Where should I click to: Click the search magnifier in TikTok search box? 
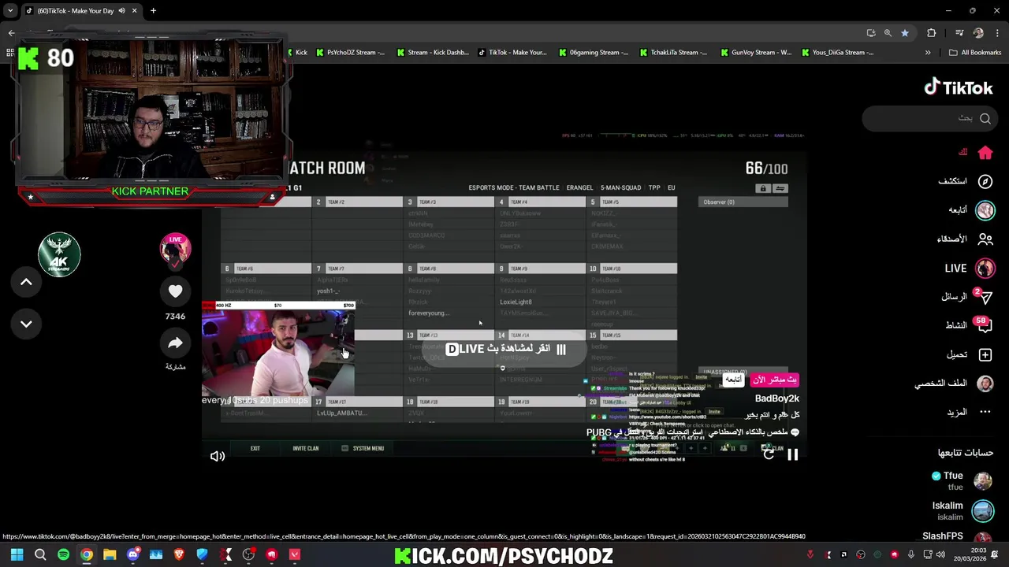click(x=985, y=119)
